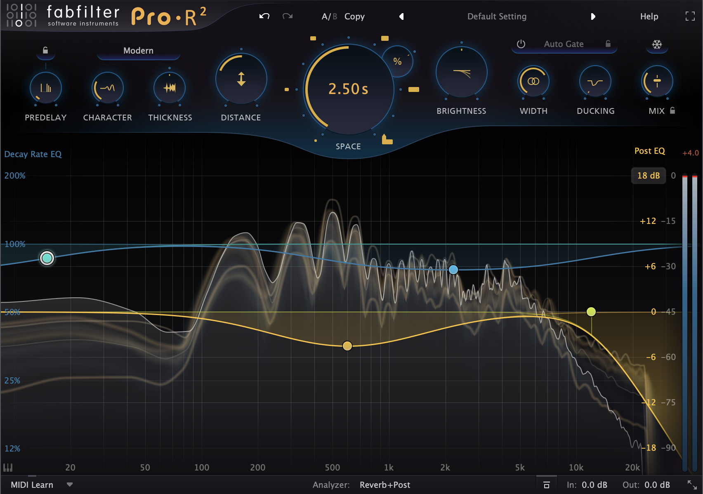Toggle the A/B comparison switch

[329, 16]
